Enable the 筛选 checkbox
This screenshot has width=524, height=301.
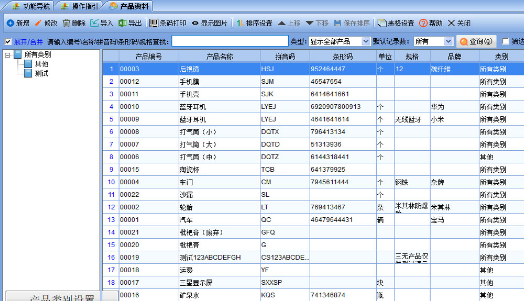click(x=506, y=41)
